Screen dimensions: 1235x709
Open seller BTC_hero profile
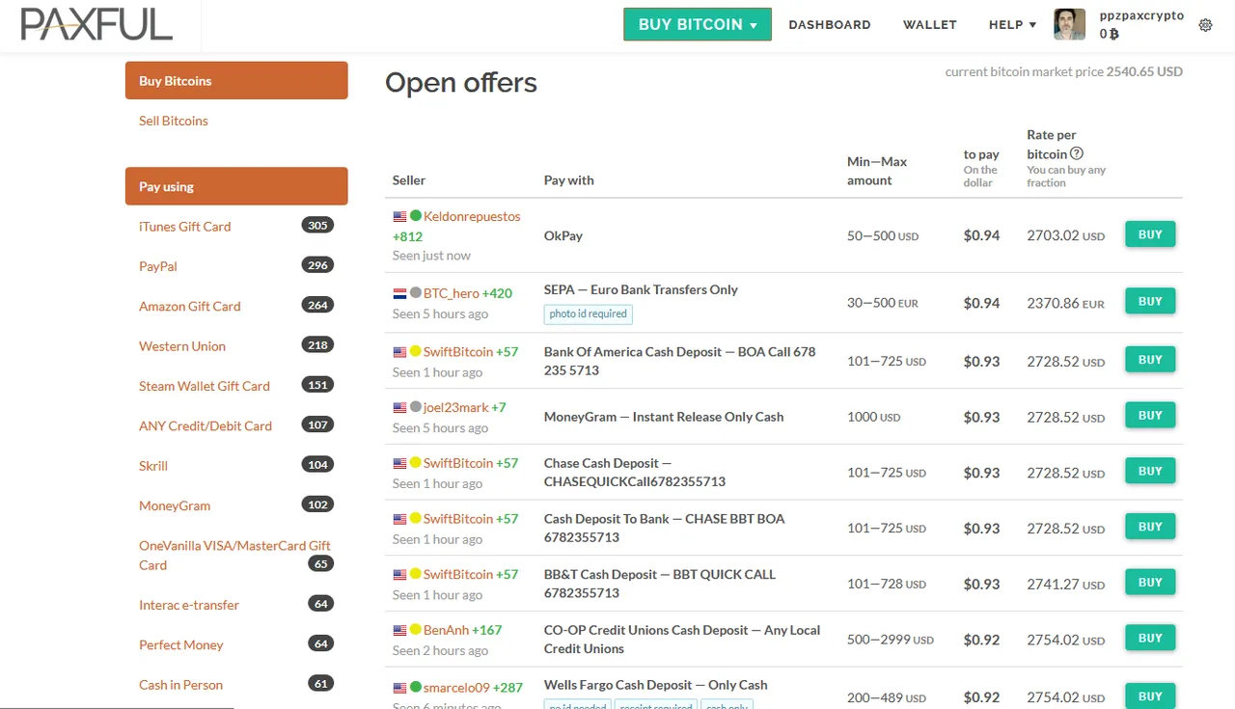point(452,293)
